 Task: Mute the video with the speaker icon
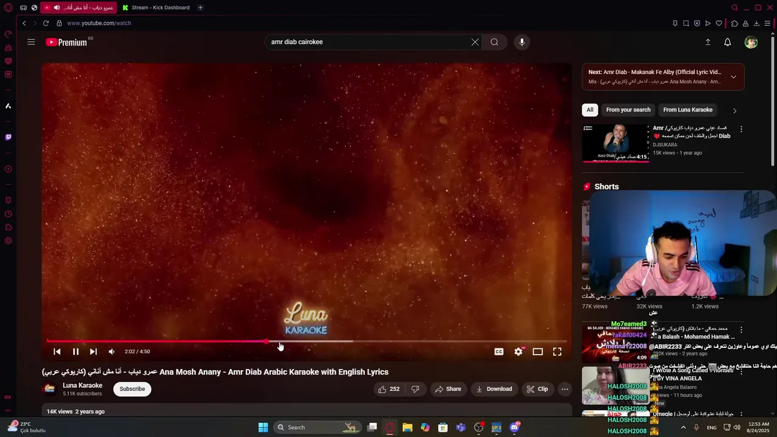(112, 351)
